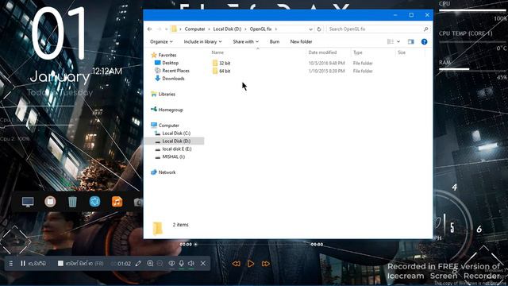Select the 32 bit folder
508x286 pixels.
[x=225, y=64]
